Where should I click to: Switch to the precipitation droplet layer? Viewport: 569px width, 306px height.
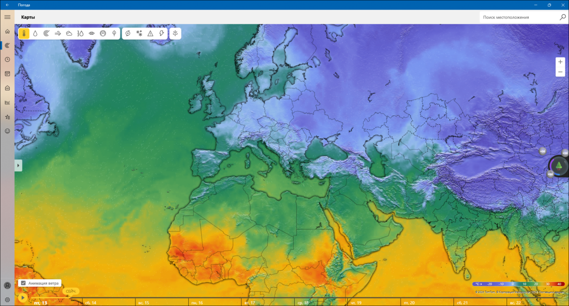coord(35,33)
